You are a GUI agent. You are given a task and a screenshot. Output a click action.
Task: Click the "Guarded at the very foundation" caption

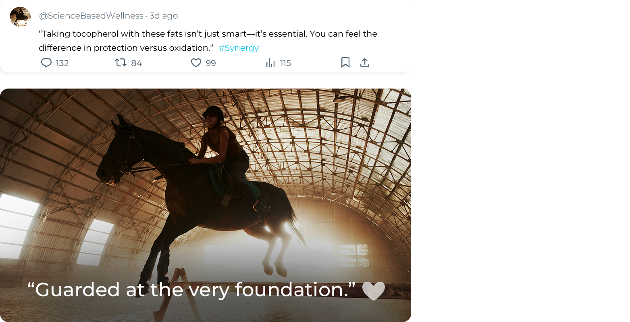click(x=191, y=289)
